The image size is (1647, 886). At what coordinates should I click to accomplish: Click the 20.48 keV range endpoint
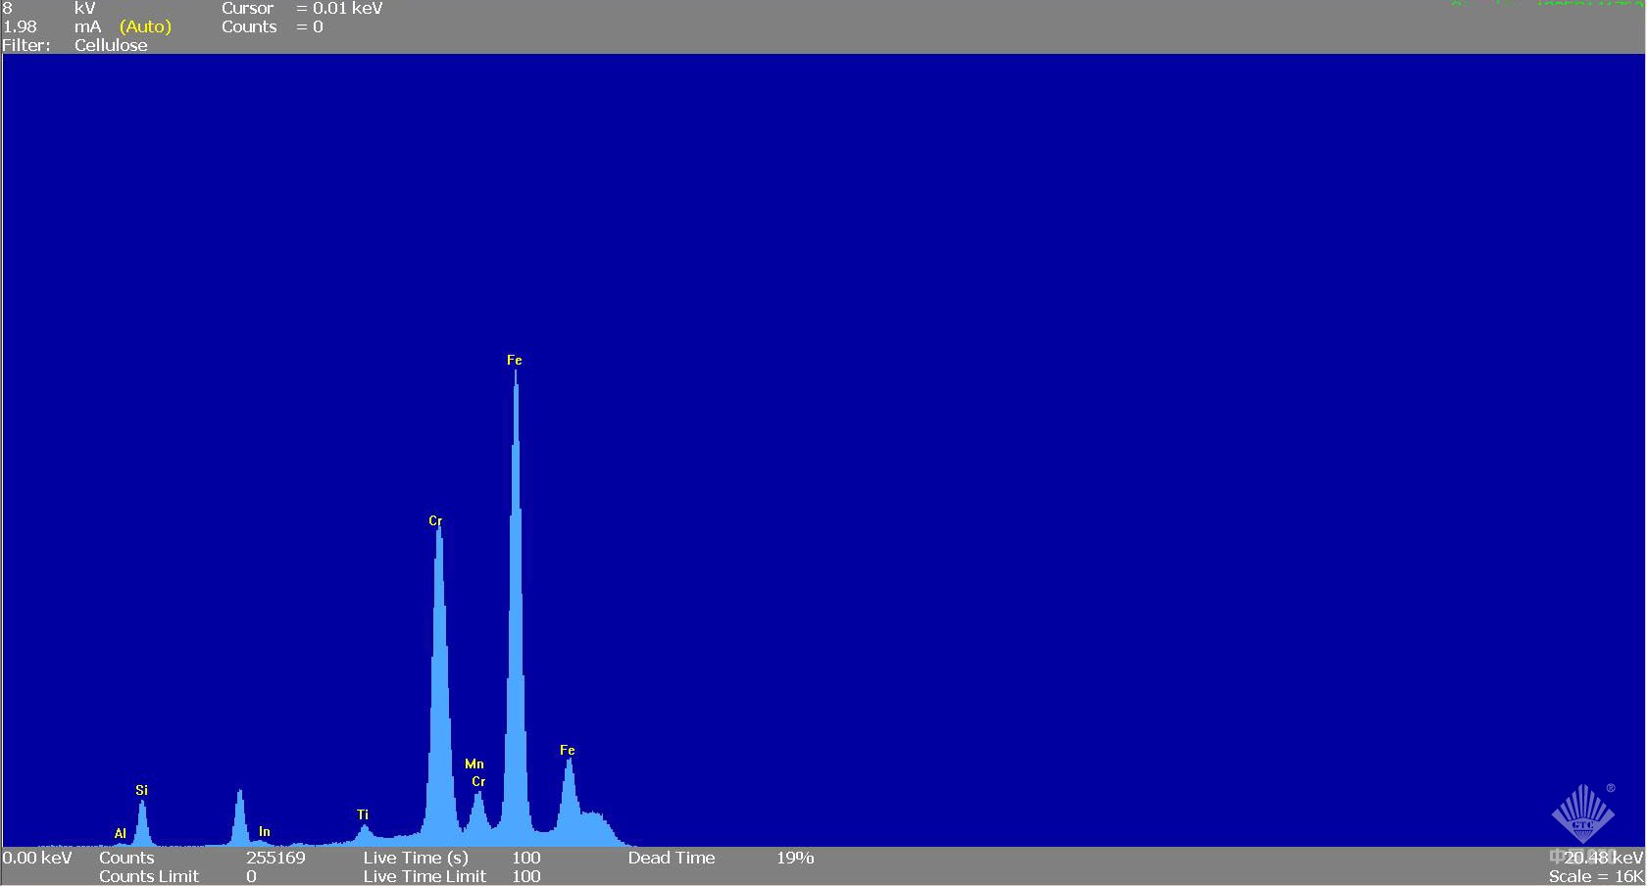point(1603,858)
